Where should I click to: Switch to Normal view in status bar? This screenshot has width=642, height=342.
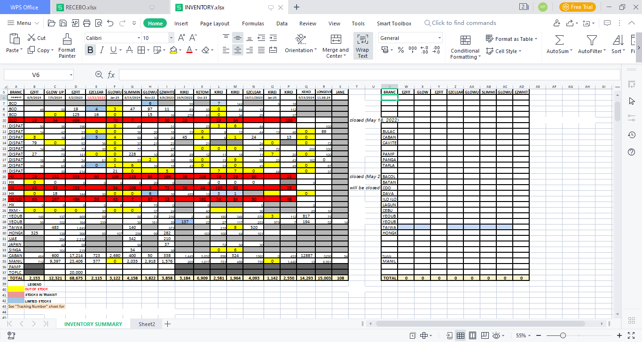461,336
